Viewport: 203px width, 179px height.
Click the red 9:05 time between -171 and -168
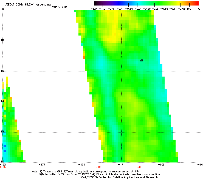click(139, 167)
